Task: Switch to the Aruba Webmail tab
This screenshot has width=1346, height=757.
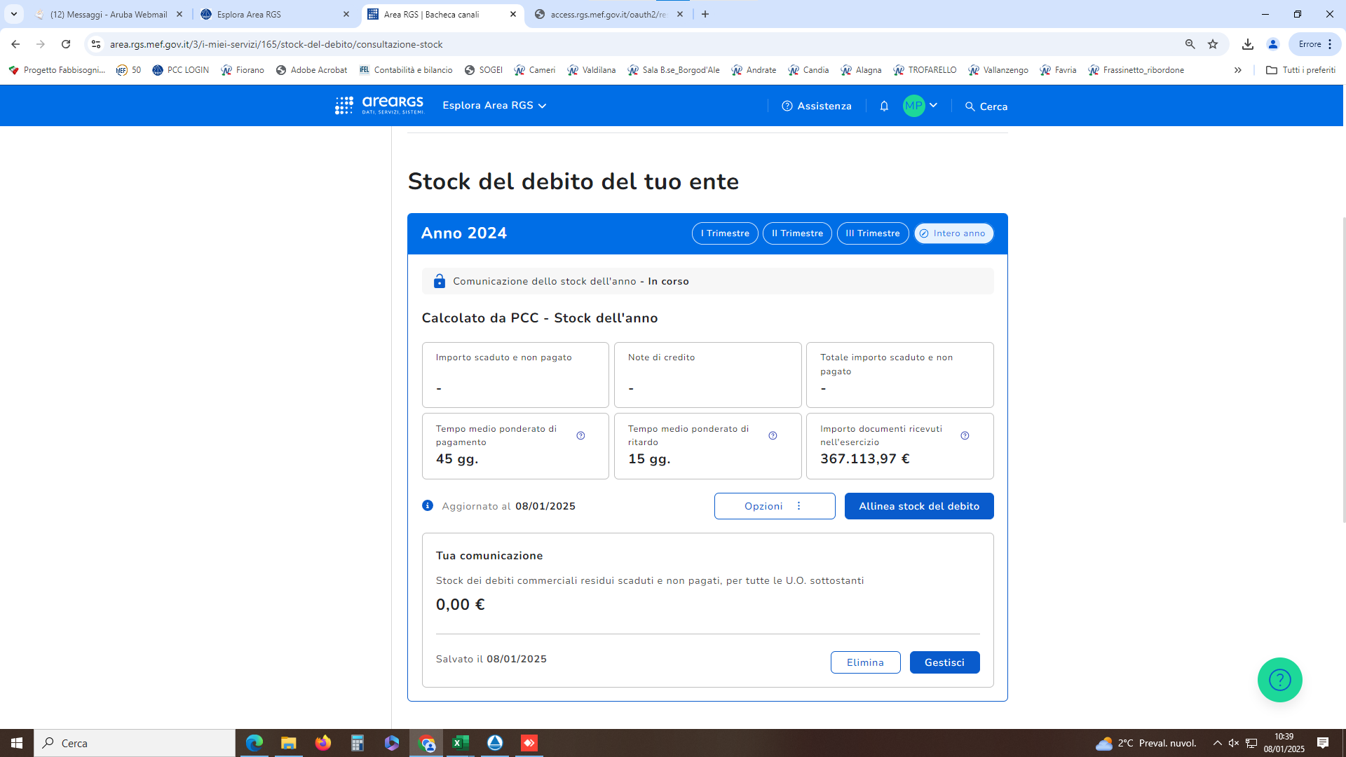Action: coord(109,14)
